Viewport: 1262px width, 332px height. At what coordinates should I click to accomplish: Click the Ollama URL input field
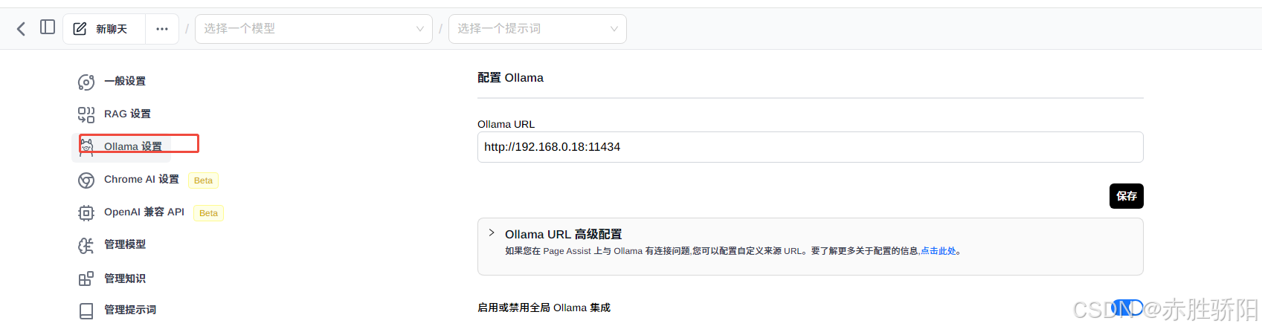pos(810,147)
